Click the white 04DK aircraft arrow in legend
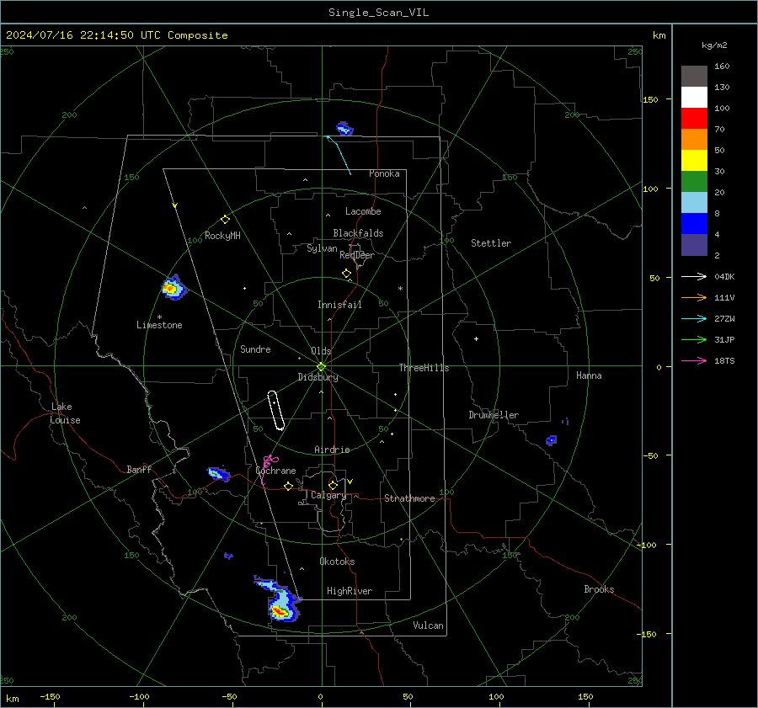The image size is (758, 708). point(694,276)
